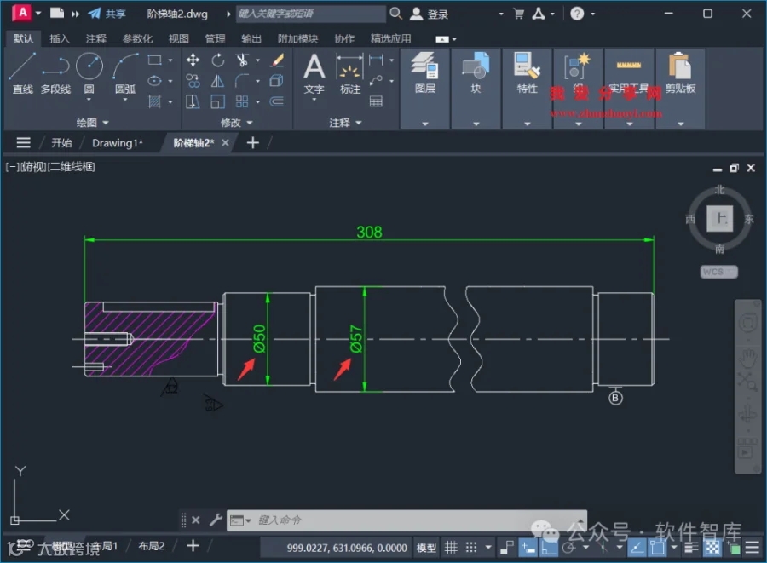Expand the Annotation (注释) panel
The image size is (767, 563).
[345, 123]
